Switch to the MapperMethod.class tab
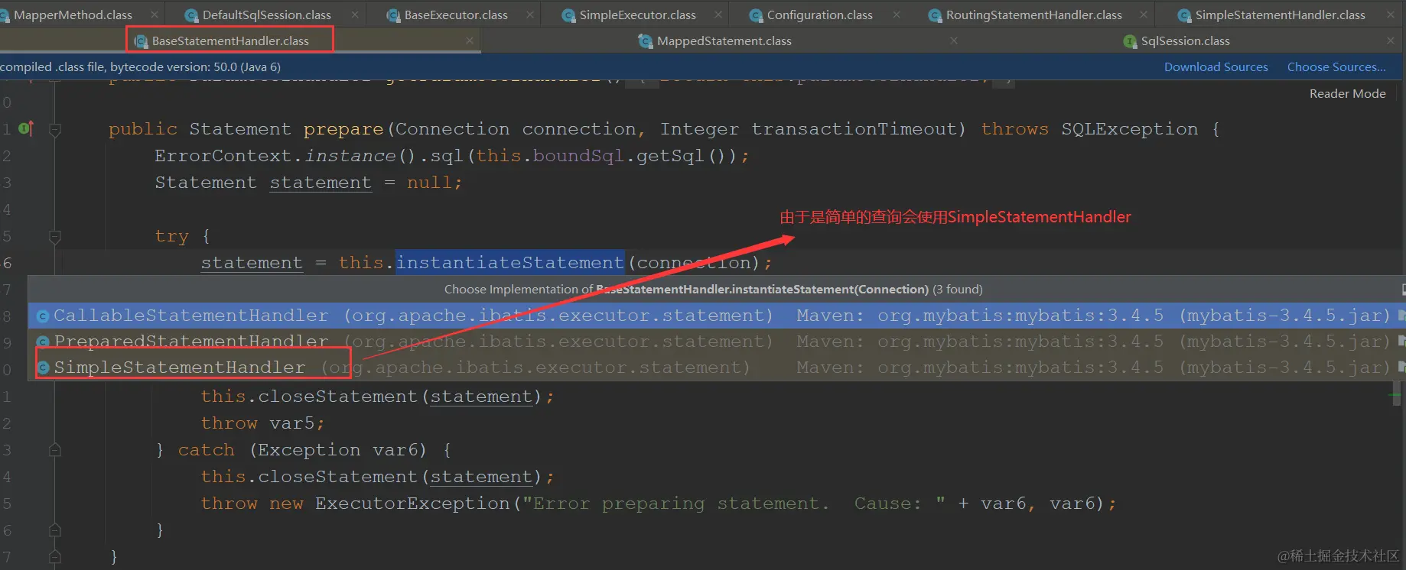 coord(73,15)
